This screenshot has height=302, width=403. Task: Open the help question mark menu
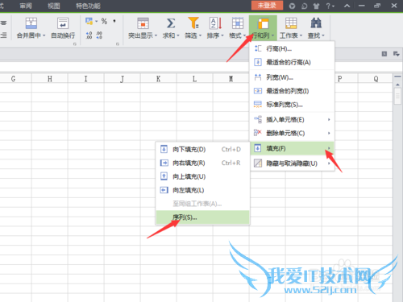click(x=330, y=6)
